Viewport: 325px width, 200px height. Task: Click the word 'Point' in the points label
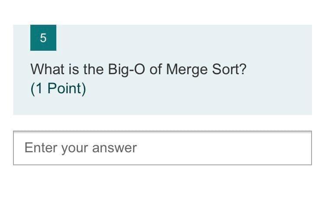tap(64, 89)
